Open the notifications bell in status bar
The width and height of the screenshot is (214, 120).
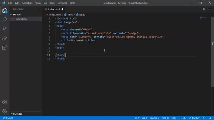(210, 118)
